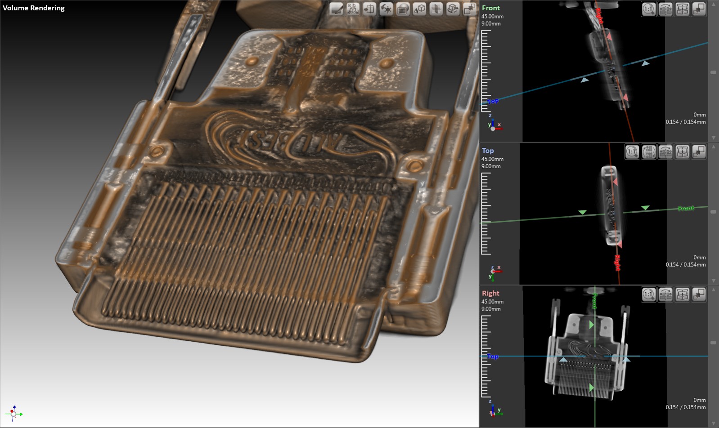This screenshot has width=719, height=428.
Task: Click the up arrow of Top view scrollbar
Action: tap(714, 147)
